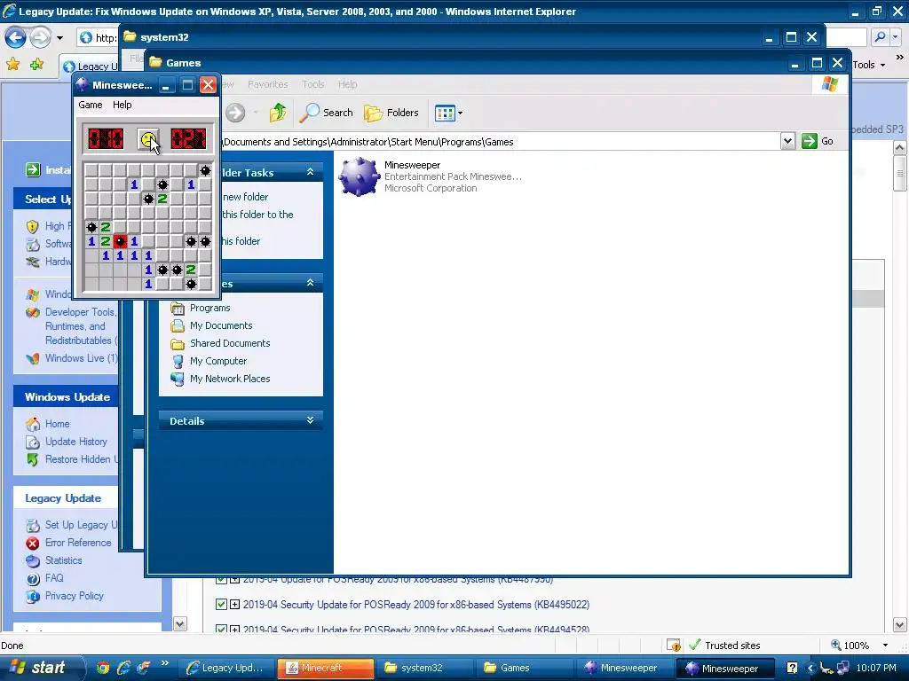Open the Update History link

[76, 442]
